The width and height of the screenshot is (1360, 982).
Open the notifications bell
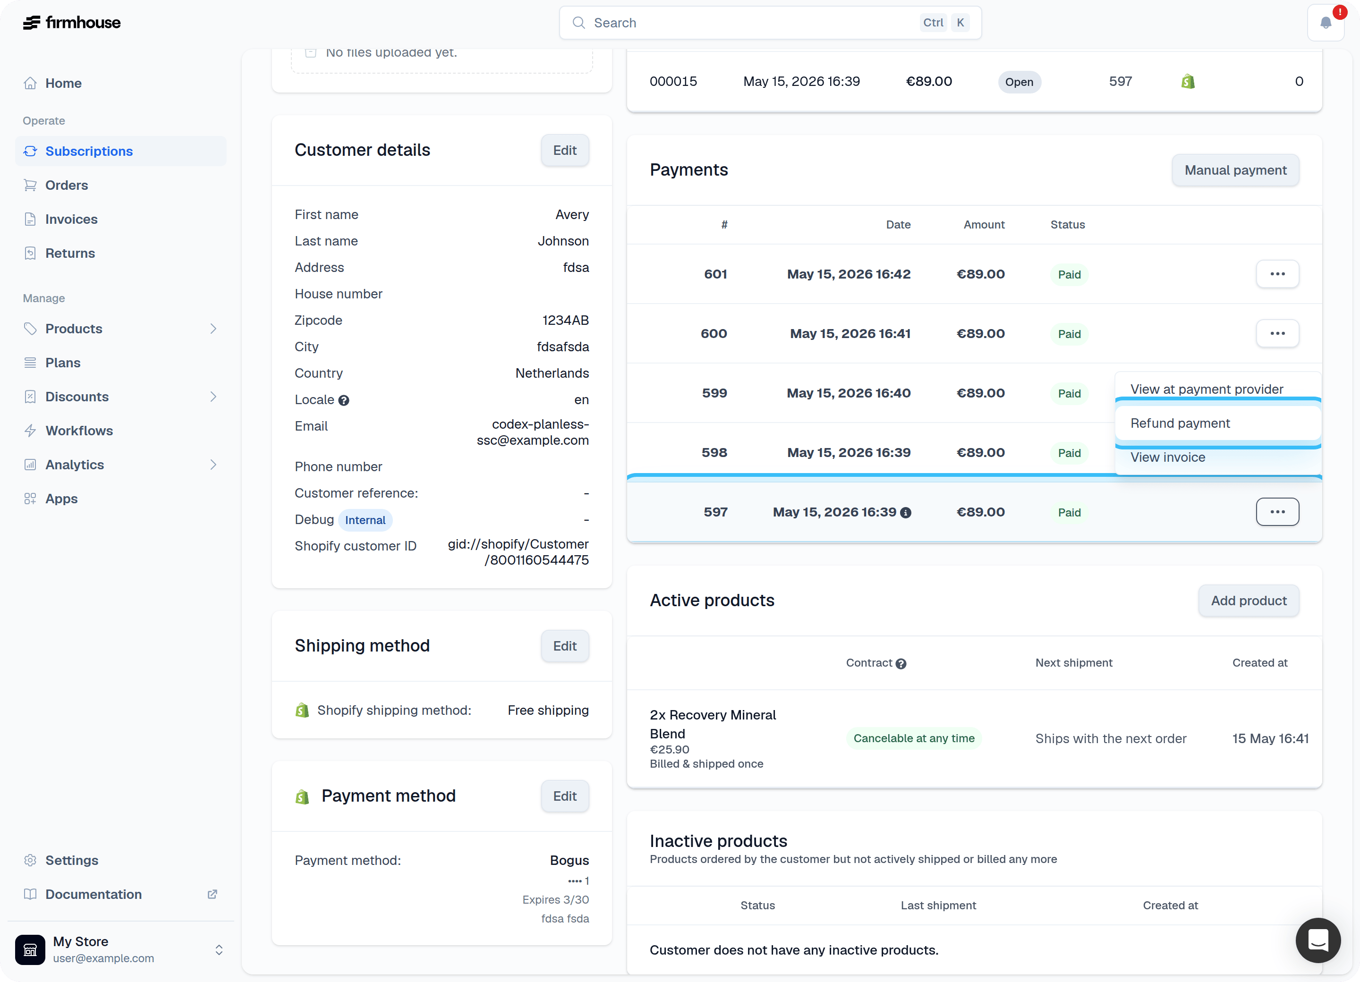click(x=1326, y=23)
